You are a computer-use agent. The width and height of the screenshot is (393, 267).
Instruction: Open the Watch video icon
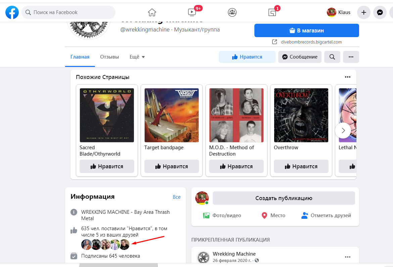coord(192,12)
